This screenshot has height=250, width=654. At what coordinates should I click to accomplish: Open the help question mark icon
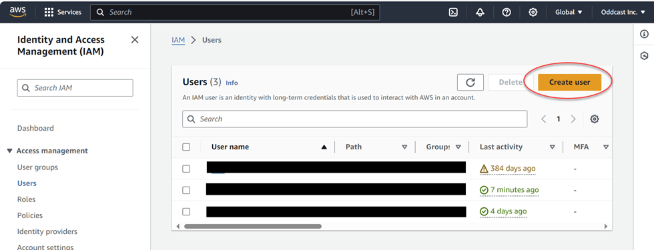507,12
